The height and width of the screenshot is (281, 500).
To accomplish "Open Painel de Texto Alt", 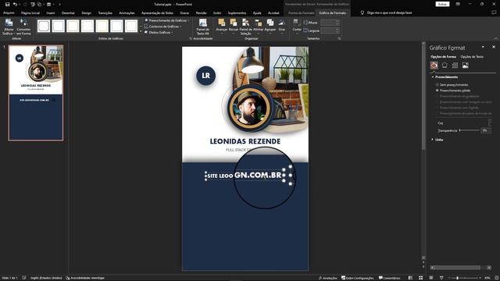I will coord(203,27).
